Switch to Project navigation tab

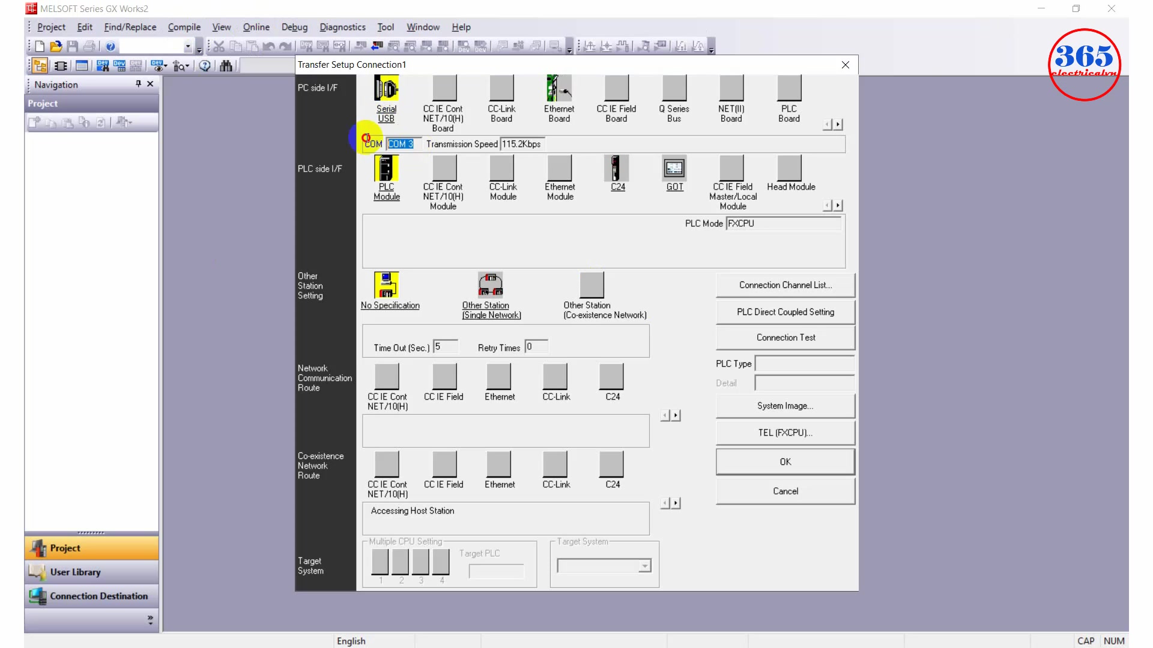91,548
